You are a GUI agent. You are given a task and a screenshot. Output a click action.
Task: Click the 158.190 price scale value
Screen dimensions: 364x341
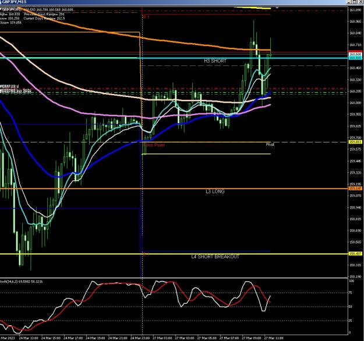355,277
